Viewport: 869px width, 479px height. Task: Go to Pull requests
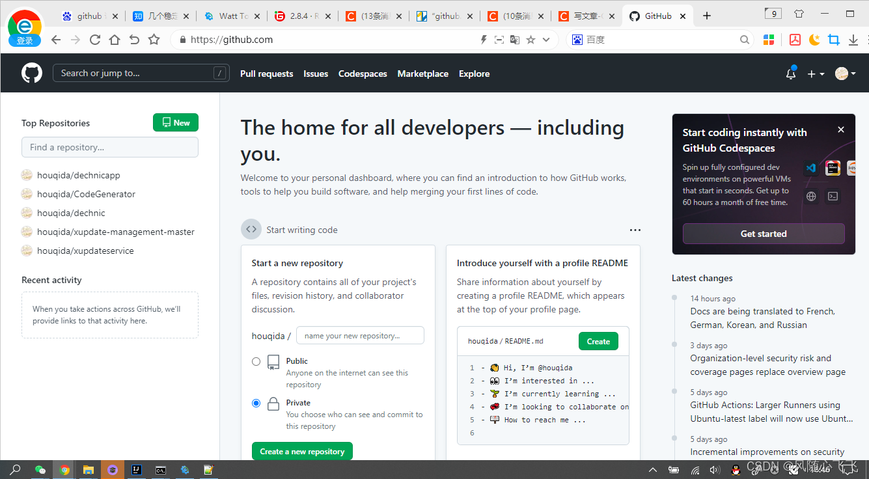pos(266,74)
